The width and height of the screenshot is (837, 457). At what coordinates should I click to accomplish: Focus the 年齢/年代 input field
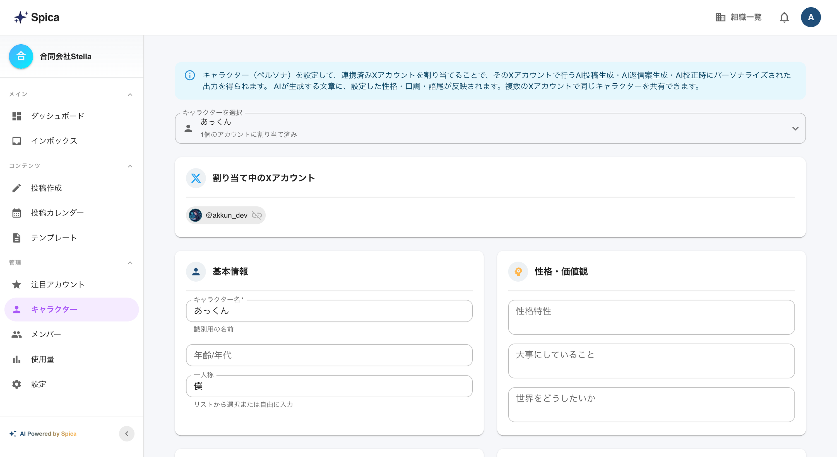[329, 355]
